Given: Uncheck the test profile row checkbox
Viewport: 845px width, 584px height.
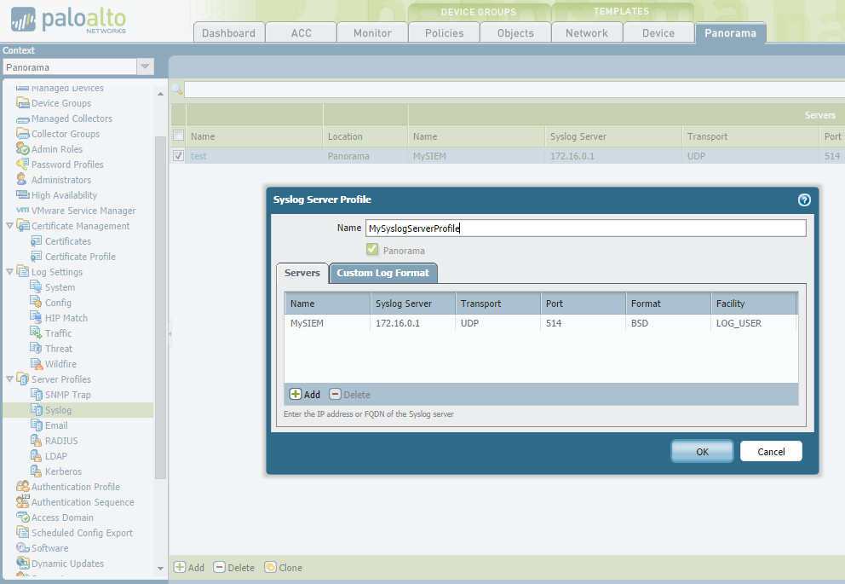Looking at the screenshot, I should pos(177,156).
